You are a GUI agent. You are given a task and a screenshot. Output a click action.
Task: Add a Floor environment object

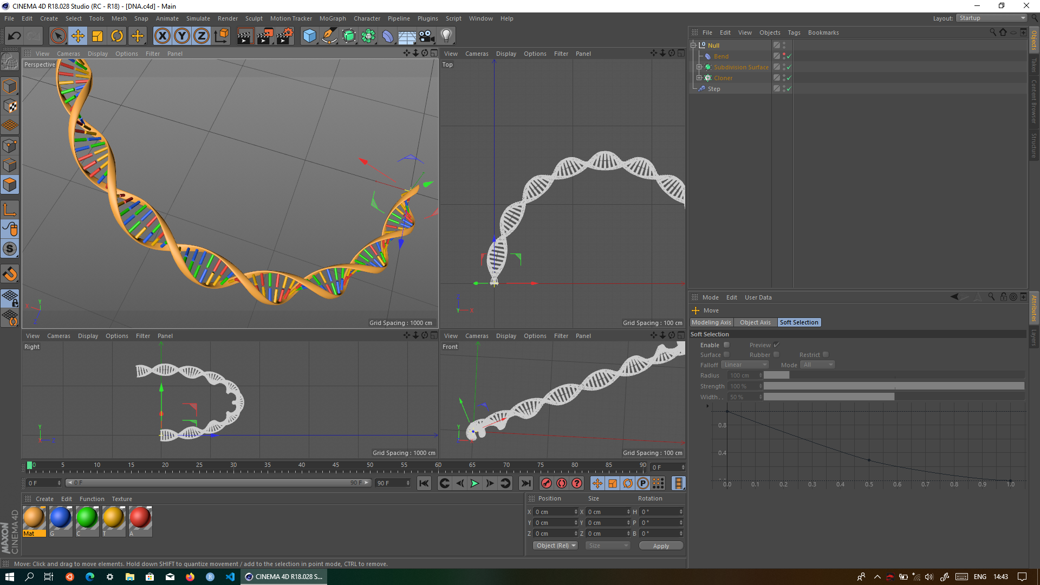[407, 36]
